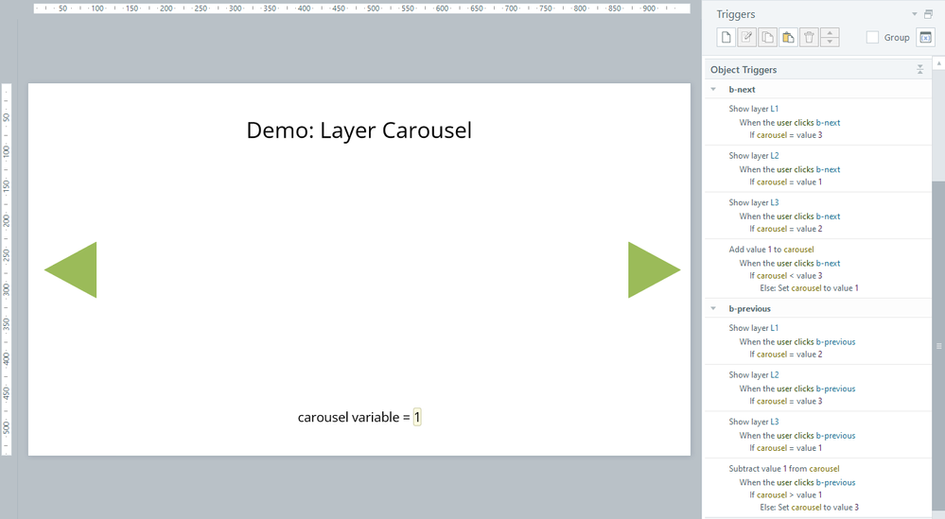Click the b-next group name
This screenshot has height=519, width=945.
point(742,90)
